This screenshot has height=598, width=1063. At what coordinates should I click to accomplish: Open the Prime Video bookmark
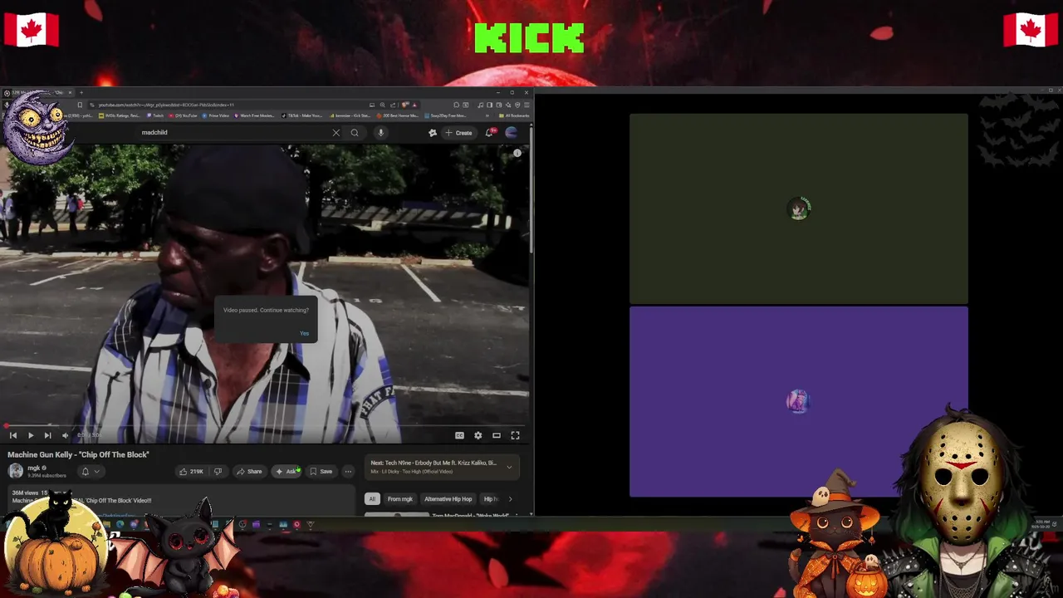(x=216, y=115)
